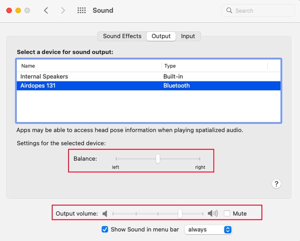Click the loud volume speaker icon
Viewport: 300px width, 241px height.
pyautogui.click(x=213, y=213)
